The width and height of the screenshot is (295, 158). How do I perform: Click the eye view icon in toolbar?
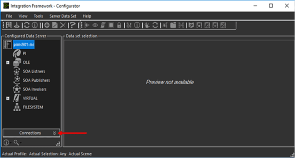pos(95,25)
